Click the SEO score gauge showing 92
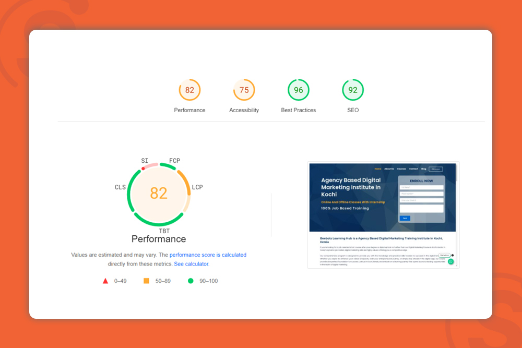 pos(353,90)
